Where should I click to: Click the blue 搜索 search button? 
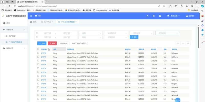click(x=134, y=37)
